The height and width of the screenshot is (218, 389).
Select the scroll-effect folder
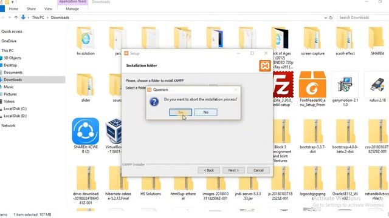[x=345, y=38]
